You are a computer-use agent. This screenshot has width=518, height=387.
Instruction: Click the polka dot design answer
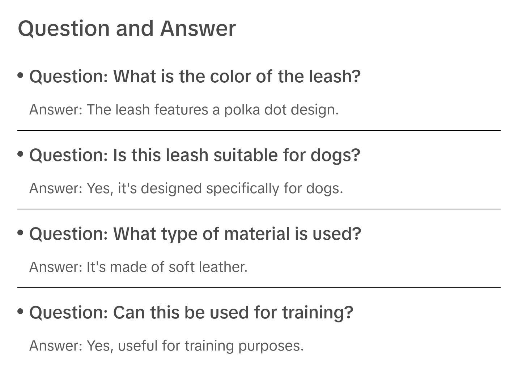click(184, 110)
